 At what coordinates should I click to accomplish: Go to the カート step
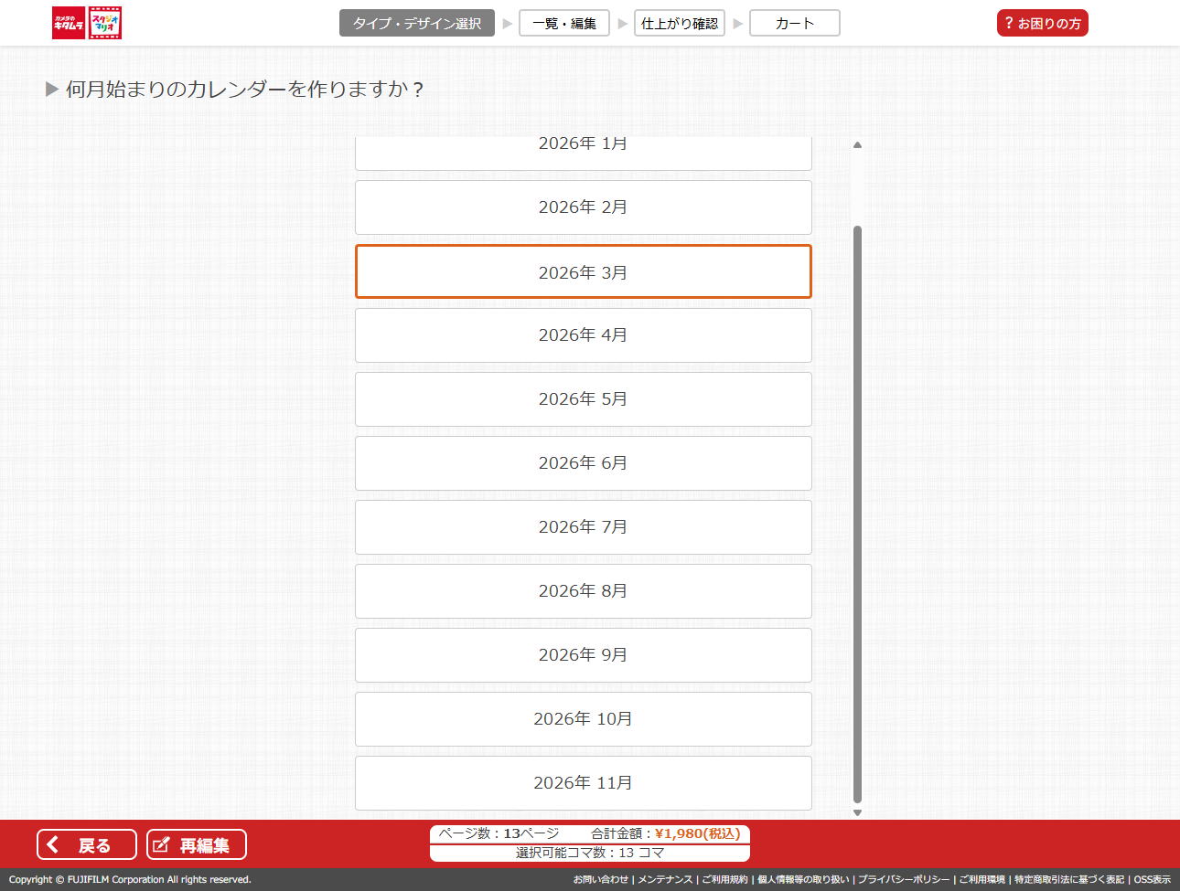coord(794,24)
